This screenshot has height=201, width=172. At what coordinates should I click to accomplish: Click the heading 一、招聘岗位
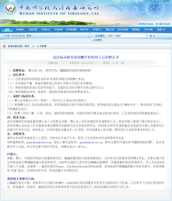click(x=16, y=70)
